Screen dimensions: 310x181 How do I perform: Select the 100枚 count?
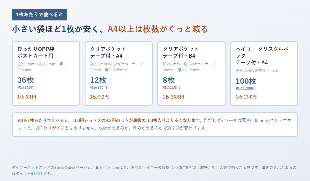246,81
